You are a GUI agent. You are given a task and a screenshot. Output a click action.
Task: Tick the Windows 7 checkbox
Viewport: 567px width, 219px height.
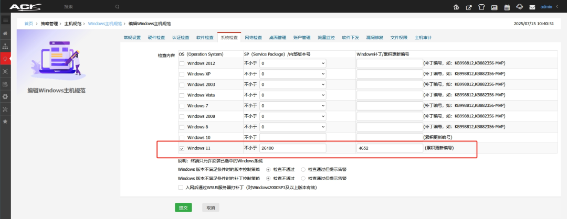[182, 106]
